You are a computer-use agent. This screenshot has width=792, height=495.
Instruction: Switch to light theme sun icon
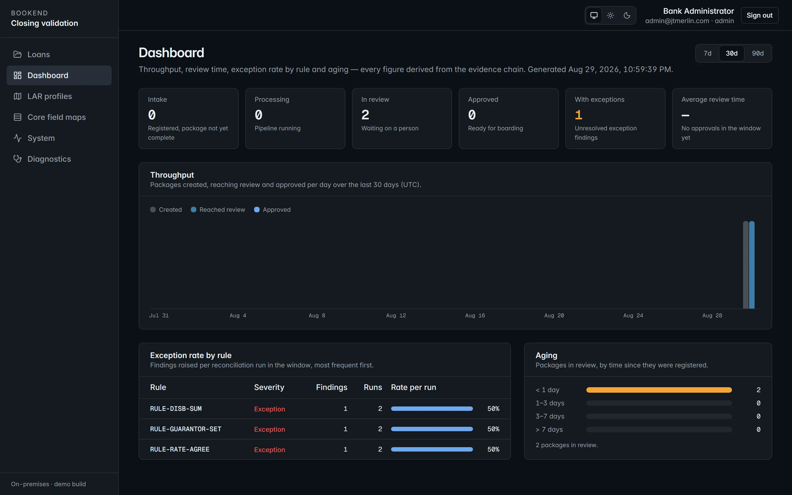click(x=610, y=15)
